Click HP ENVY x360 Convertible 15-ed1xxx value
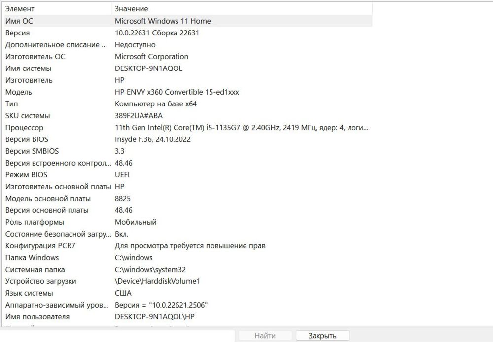Viewport: 493px width, 342px height. (x=176, y=92)
